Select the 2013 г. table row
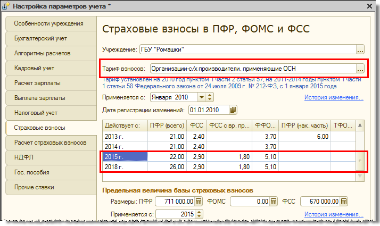Image resolution: width=380 pixels, height=226 pixels. pyautogui.click(x=229, y=137)
